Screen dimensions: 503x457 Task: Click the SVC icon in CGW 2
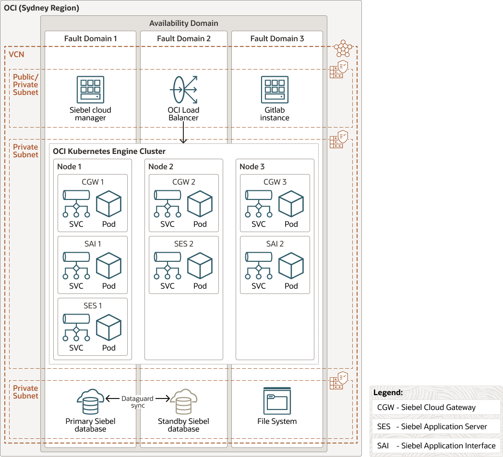(x=168, y=204)
